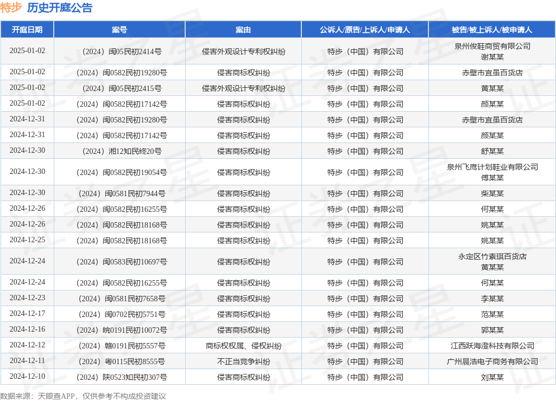Image resolution: width=556 pixels, height=401 pixels.
Task: Click date 2024-12-16
Action: click(27, 329)
